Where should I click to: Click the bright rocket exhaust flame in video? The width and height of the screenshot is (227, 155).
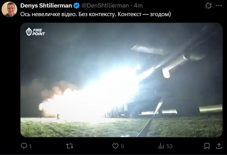[x=90, y=99]
